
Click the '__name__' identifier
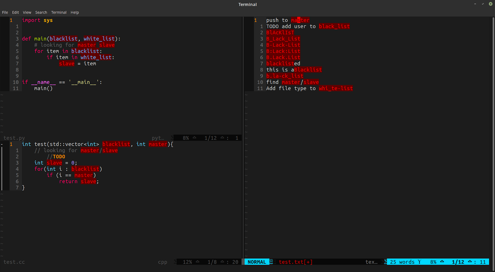(x=44, y=82)
